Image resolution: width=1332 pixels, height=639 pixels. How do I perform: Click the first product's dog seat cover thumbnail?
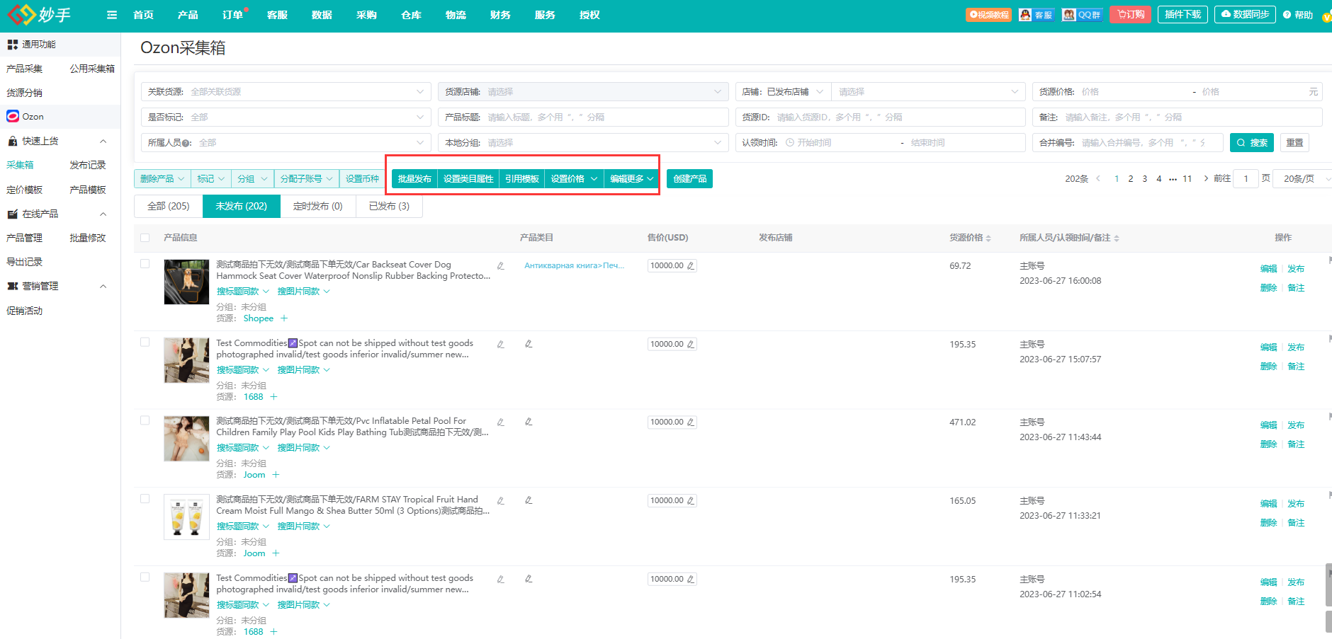tap(186, 282)
